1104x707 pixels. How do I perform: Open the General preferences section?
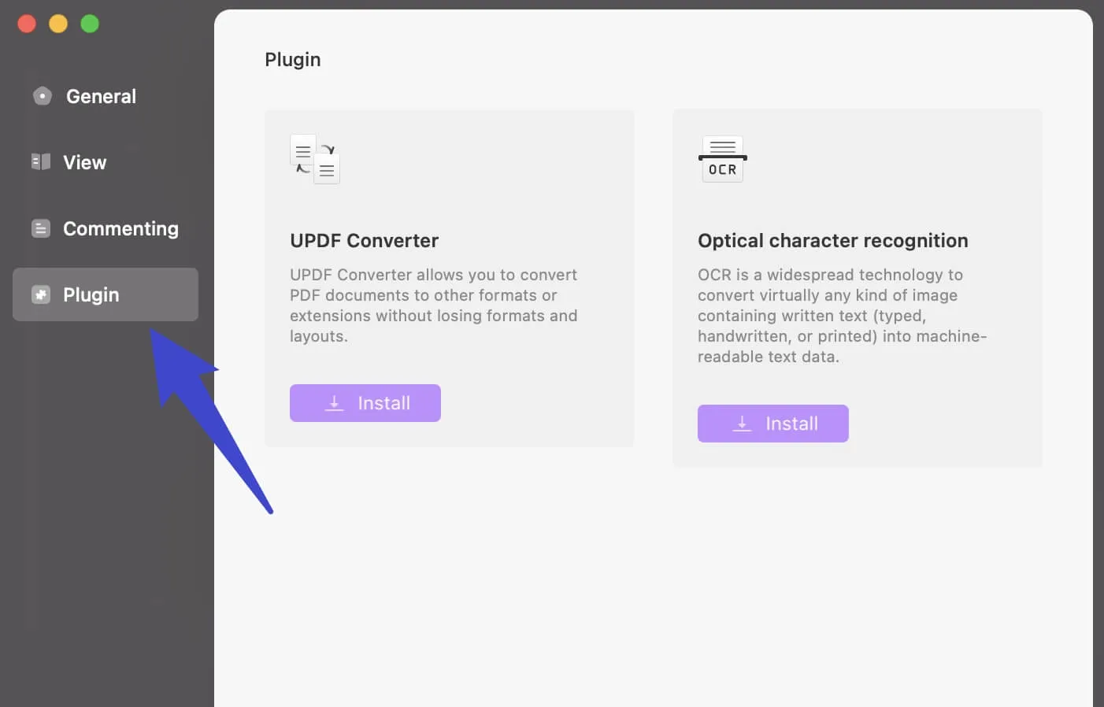click(105, 96)
